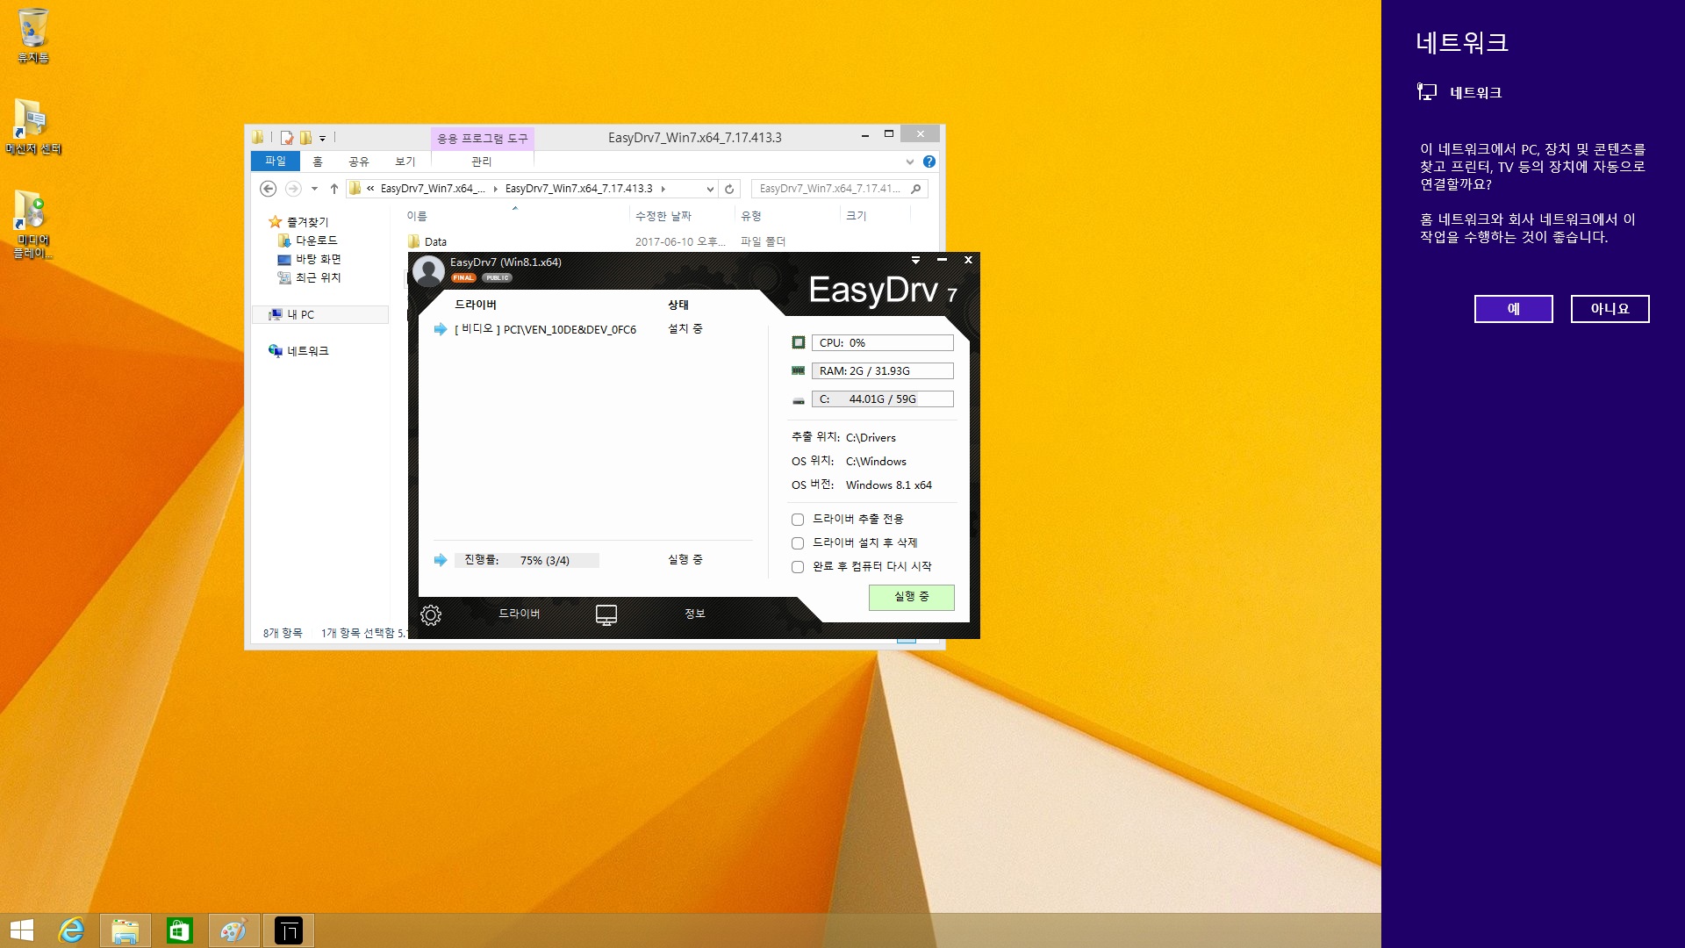This screenshot has height=948, width=1685.
Task: Click the RAM: 2G / 31.93G bar
Action: point(882,371)
